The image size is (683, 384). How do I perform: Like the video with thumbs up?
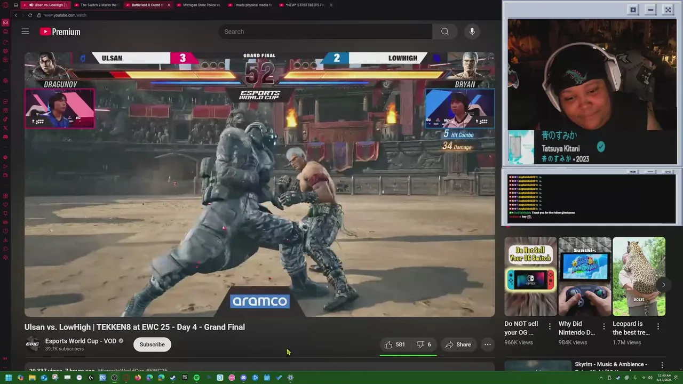(395, 345)
